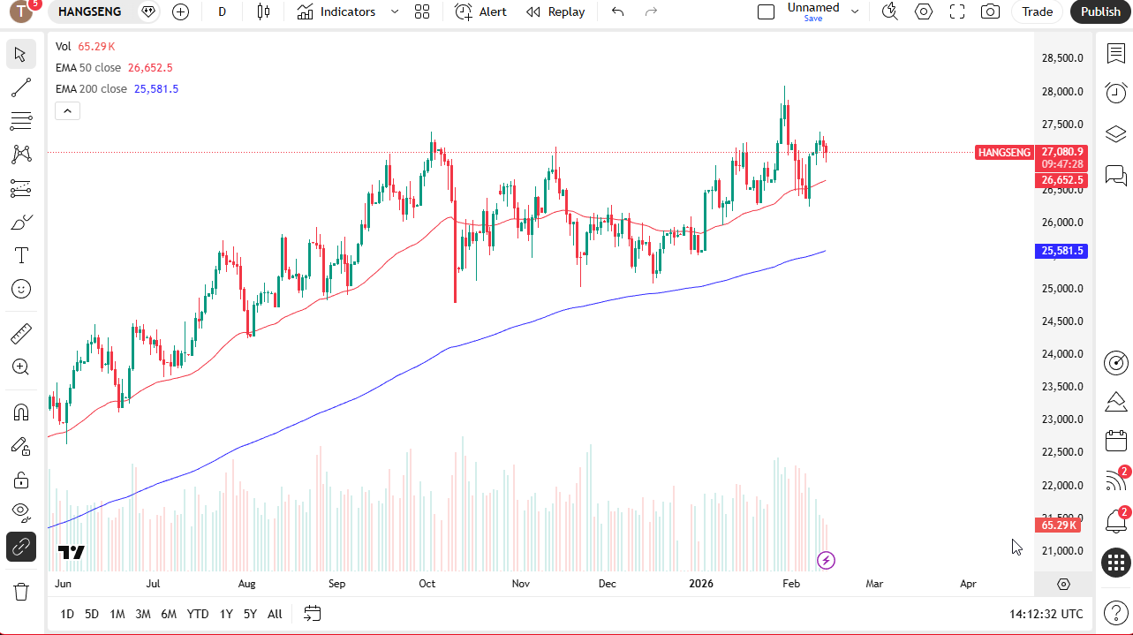Select the brush drawing tool

21,222
